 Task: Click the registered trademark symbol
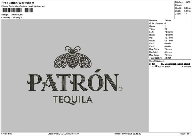pyautogui.click(x=121, y=89)
